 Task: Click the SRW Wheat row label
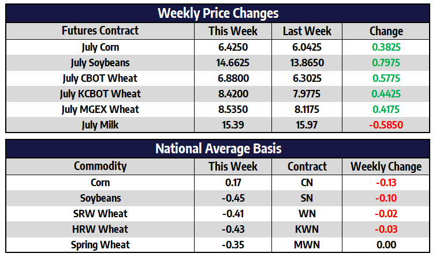[100, 214]
